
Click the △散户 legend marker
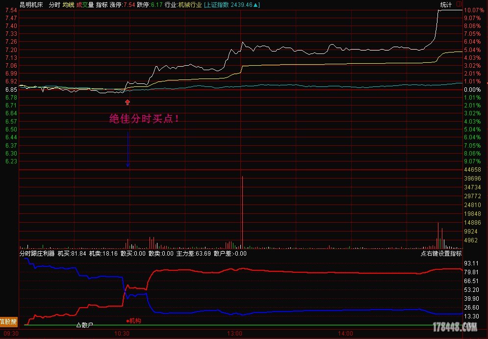pos(85,325)
